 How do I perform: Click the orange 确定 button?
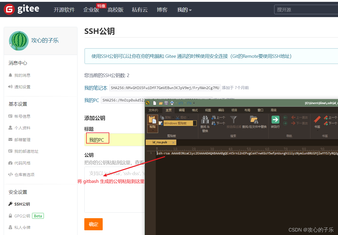click(93, 224)
